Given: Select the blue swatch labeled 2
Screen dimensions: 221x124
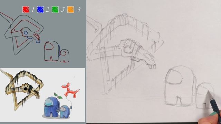Looking at the screenshot, I should (40, 10).
